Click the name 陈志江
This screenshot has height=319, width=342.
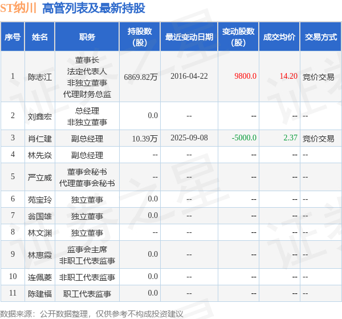click(40, 77)
